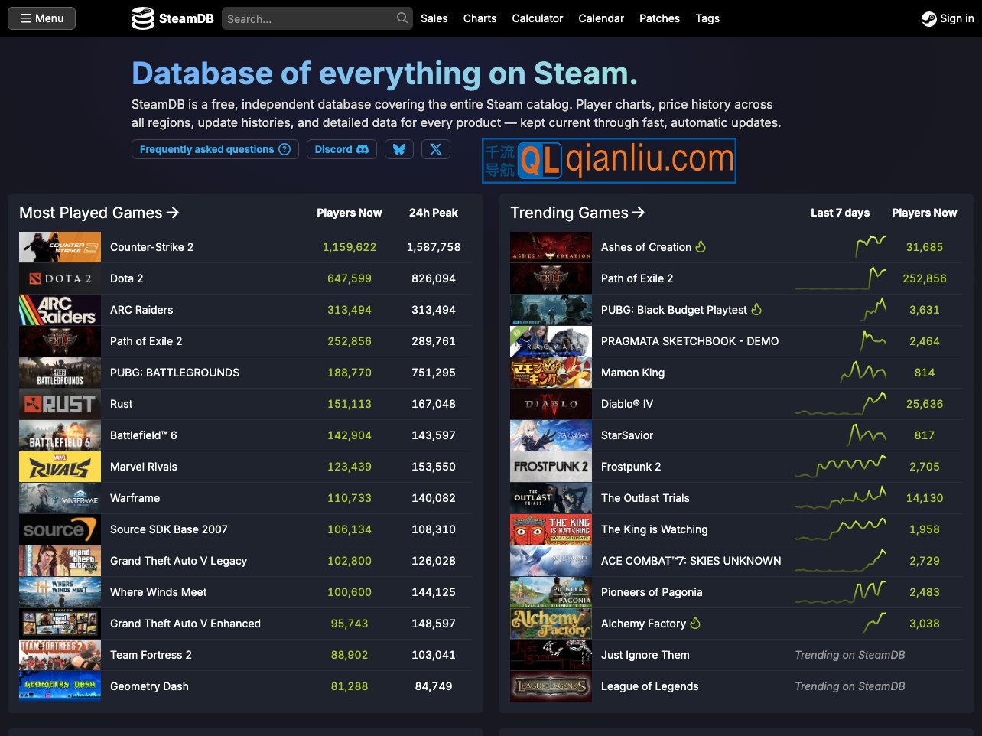The width and height of the screenshot is (982, 736).
Task: Open the Counter-Strike 2 game entry
Action: click(153, 246)
